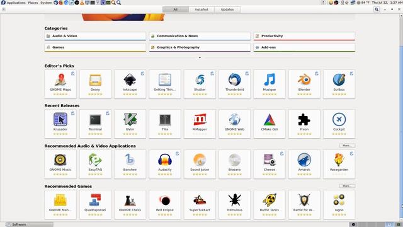Open the GVim app tile
This screenshot has height=227, width=403.
click(x=130, y=124)
